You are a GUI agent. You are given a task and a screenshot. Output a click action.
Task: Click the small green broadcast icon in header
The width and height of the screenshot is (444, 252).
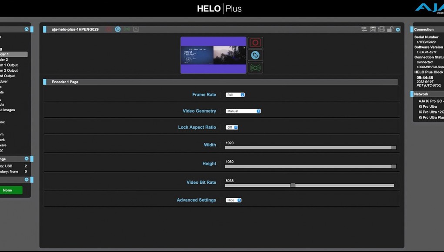point(127,29)
